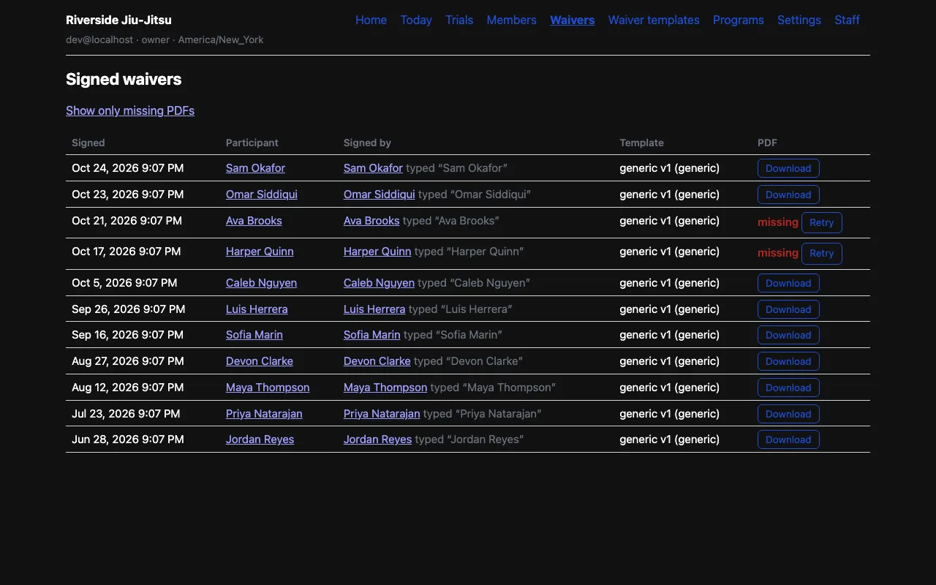The image size is (936, 585).
Task: Open participant Maya Thompson
Action: [x=268, y=388]
